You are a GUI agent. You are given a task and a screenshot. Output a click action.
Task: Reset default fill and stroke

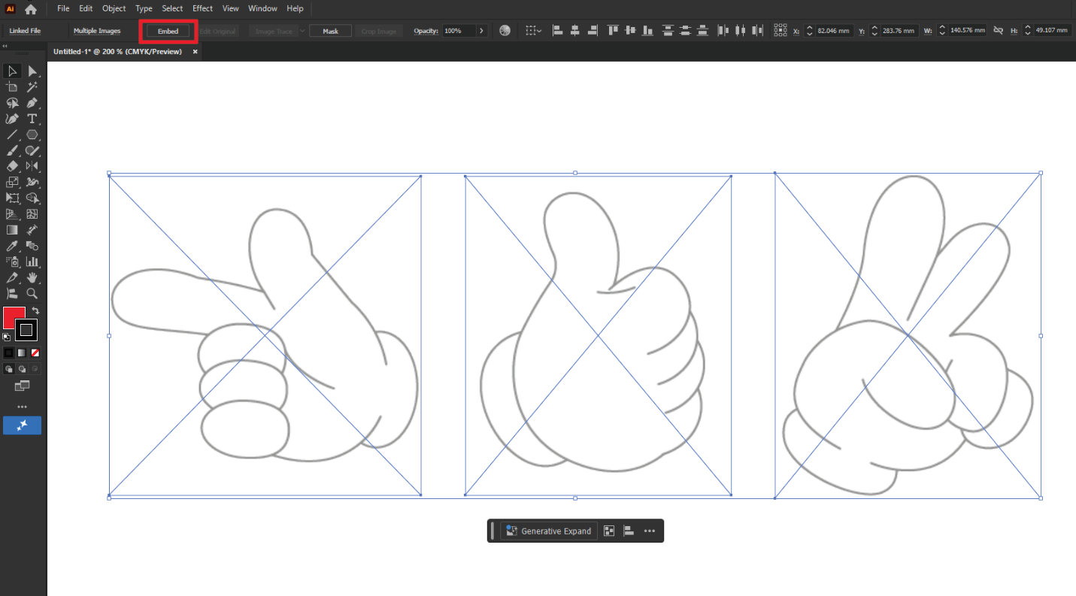click(7, 337)
